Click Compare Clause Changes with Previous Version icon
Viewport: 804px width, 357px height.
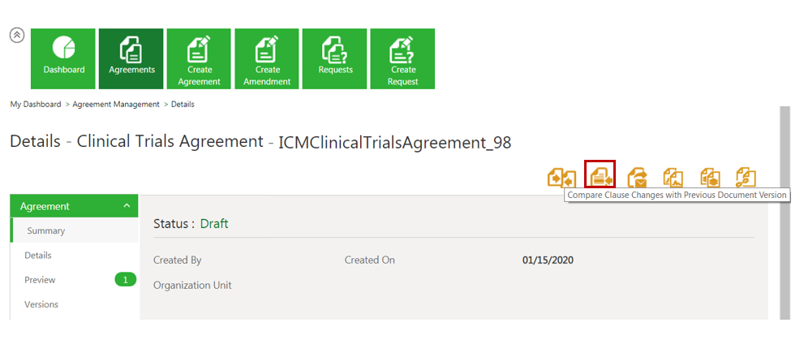click(x=600, y=175)
